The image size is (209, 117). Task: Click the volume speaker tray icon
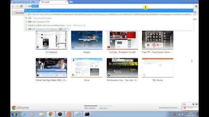point(182,114)
